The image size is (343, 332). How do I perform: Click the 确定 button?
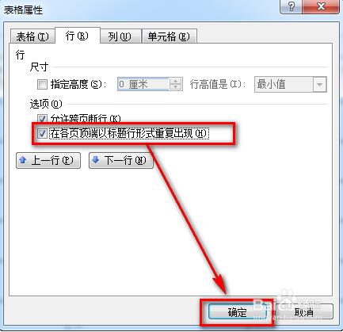click(238, 312)
